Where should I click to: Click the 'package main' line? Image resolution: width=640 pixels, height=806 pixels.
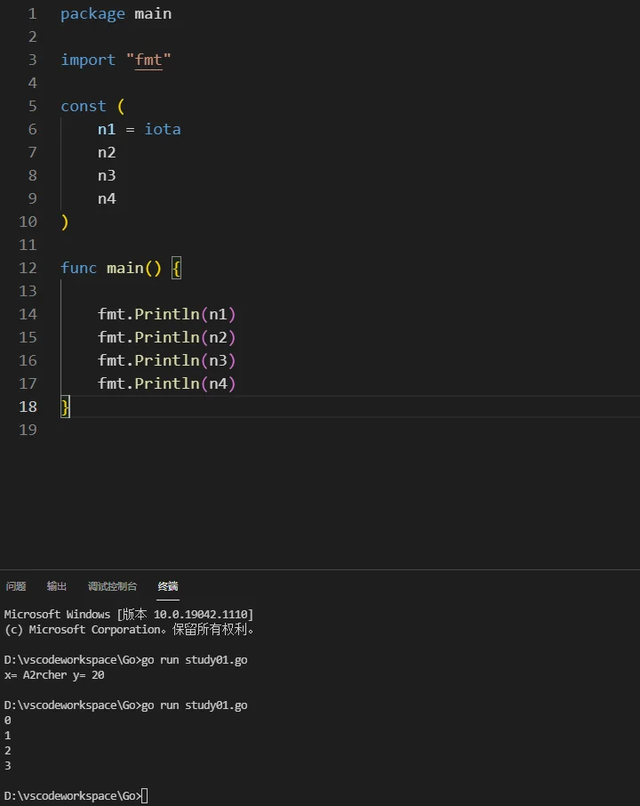point(116,14)
